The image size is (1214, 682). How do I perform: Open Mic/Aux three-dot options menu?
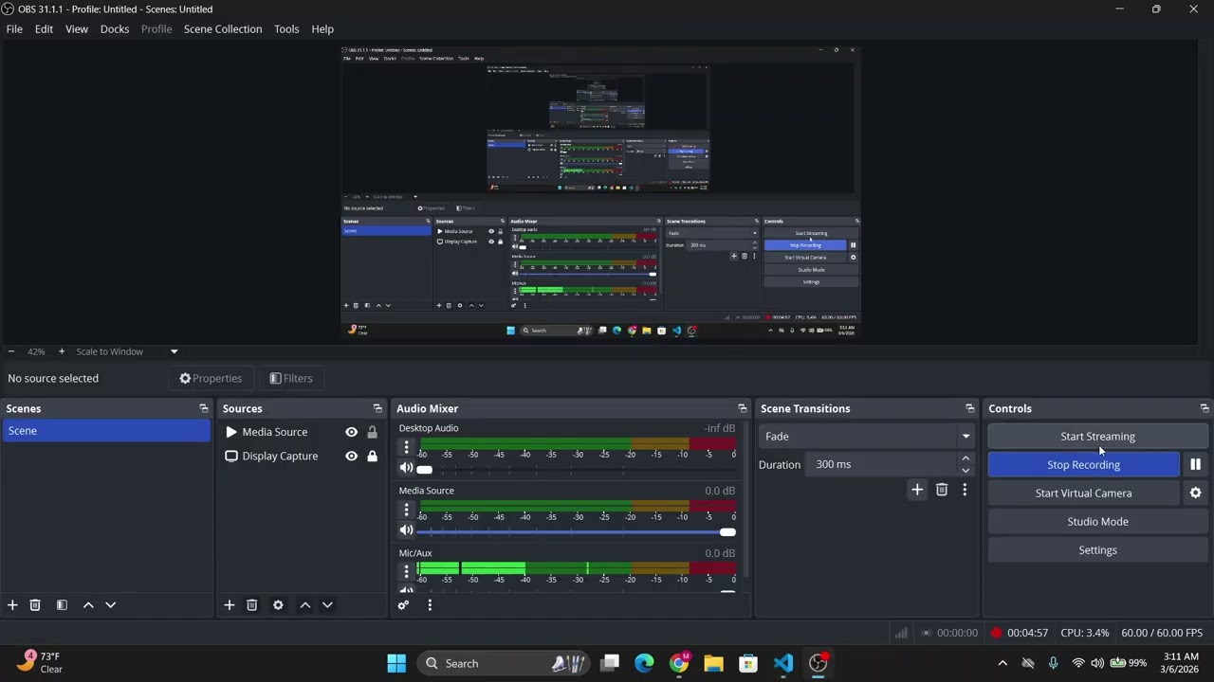coord(406,572)
